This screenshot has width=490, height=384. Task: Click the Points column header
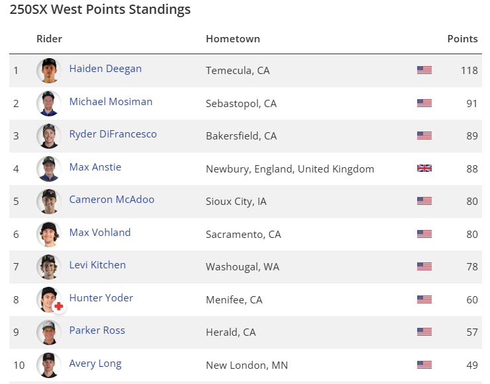point(462,39)
